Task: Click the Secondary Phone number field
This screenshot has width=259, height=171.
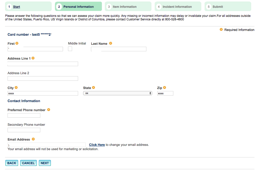Action: 24,130
